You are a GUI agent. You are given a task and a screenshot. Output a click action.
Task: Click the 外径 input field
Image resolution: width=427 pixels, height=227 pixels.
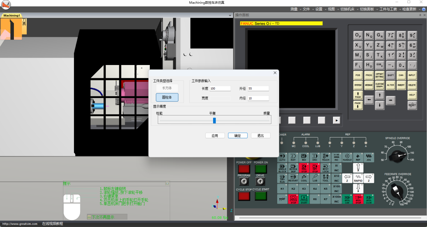pos(258,88)
